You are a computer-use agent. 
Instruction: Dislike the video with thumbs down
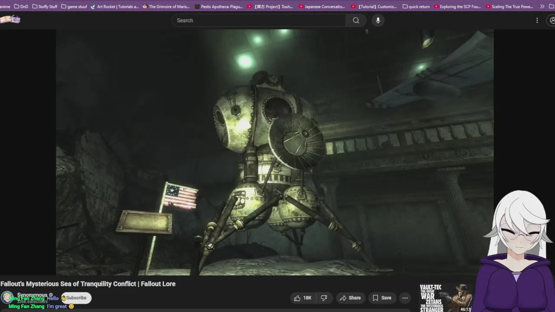click(324, 298)
